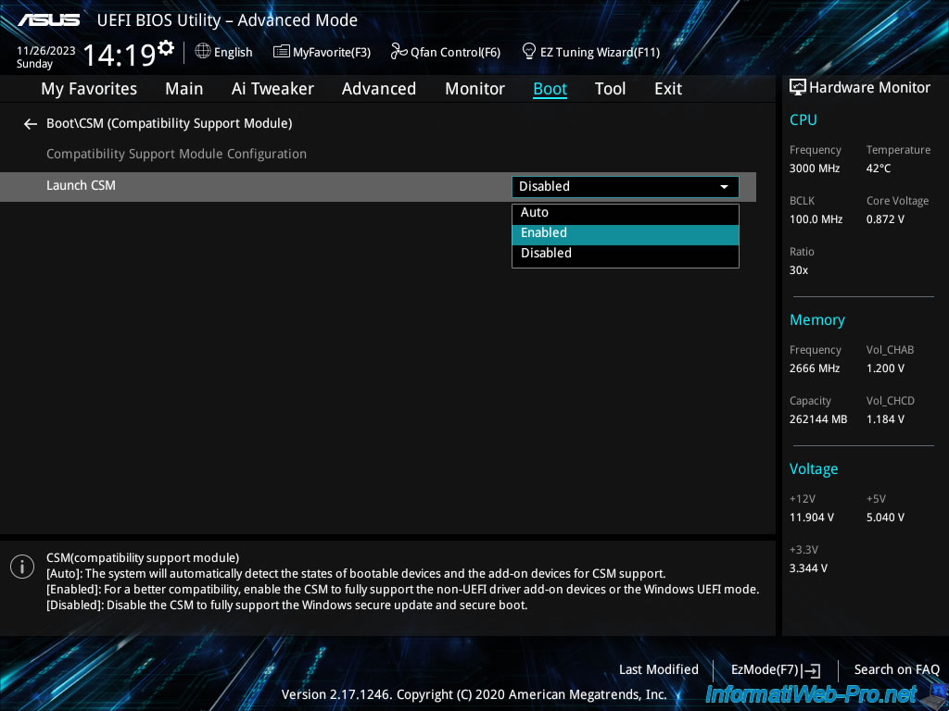The width and height of the screenshot is (949, 711).
Task: Click Search on FAQ link
Action: tap(896, 670)
